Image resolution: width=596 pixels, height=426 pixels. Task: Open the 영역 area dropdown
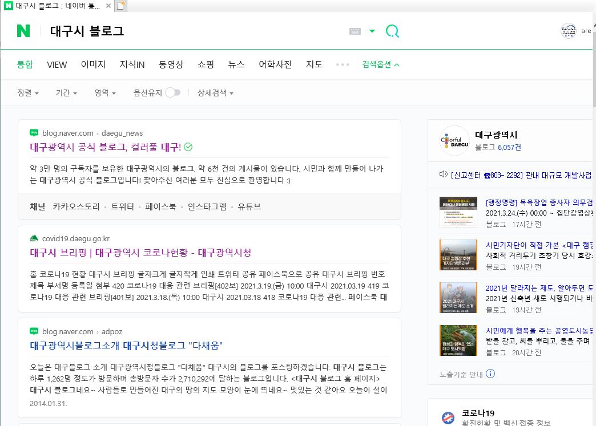[x=105, y=92]
